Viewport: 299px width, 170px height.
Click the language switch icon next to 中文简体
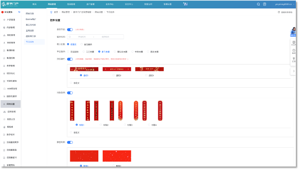(x=19, y=12)
